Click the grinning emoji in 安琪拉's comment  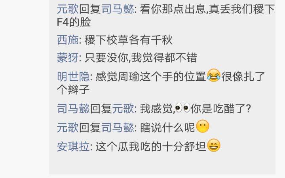[x=214, y=145]
